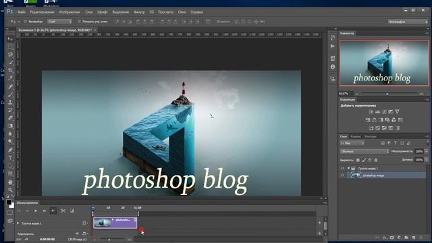Screen dimensions: 432x243
Task: Click the Vibrance triangle adjustment icon
Action: coord(397,112)
